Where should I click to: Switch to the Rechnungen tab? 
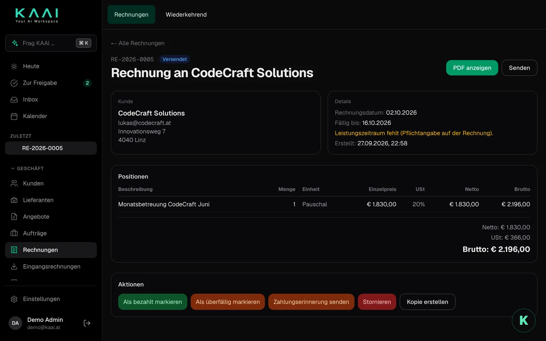(x=131, y=15)
